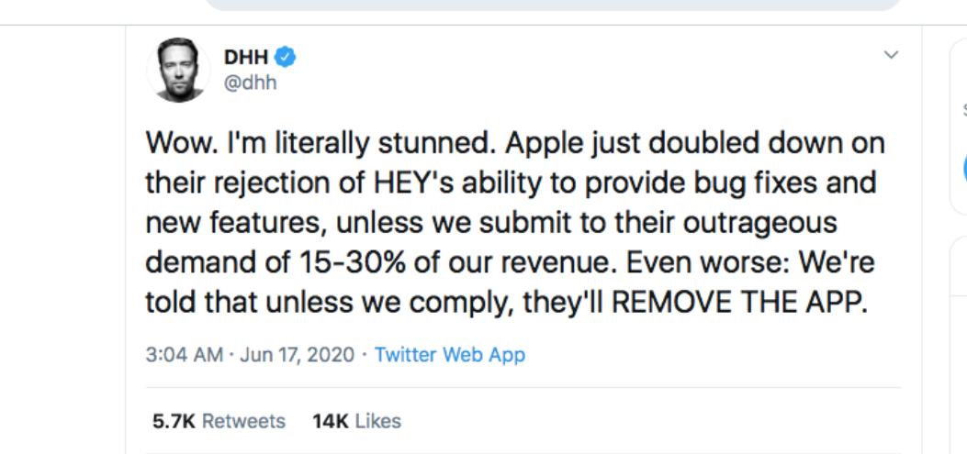The image size is (967, 454).
Task: View the 5.7K Retweets list
Action: click(215, 421)
